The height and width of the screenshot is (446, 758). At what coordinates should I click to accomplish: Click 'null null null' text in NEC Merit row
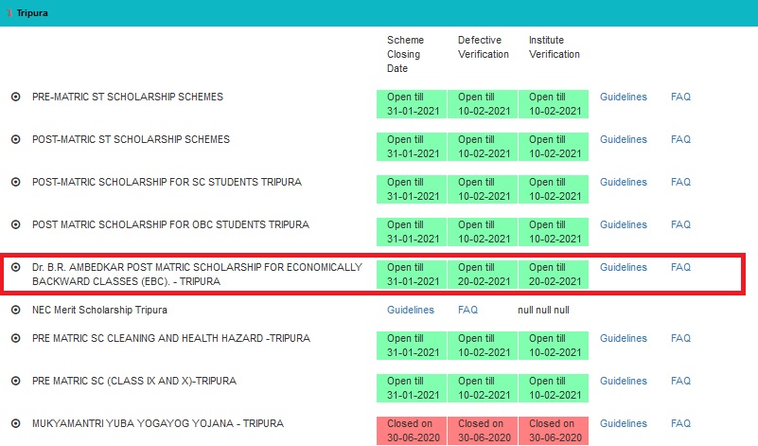[543, 310]
